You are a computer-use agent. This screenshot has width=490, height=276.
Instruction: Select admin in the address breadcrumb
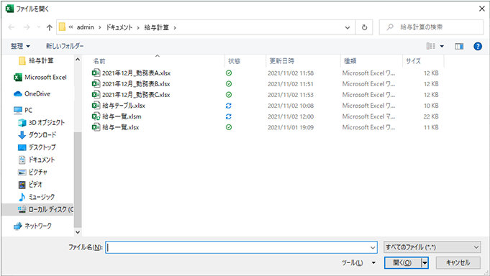86,27
